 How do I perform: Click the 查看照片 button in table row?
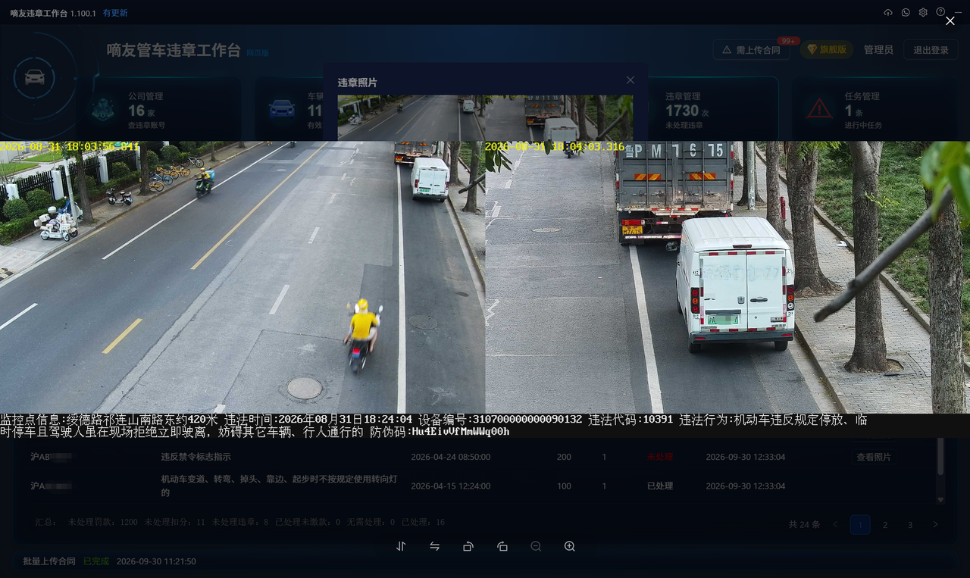(874, 457)
